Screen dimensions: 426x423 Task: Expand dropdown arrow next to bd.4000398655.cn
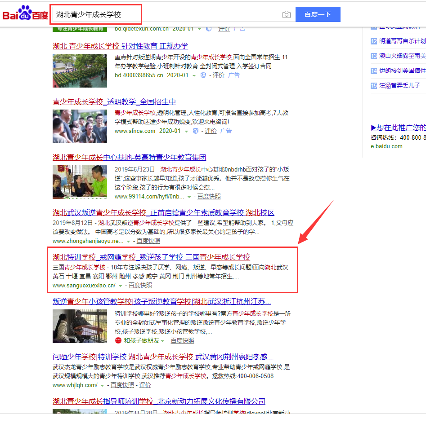tap(194, 75)
